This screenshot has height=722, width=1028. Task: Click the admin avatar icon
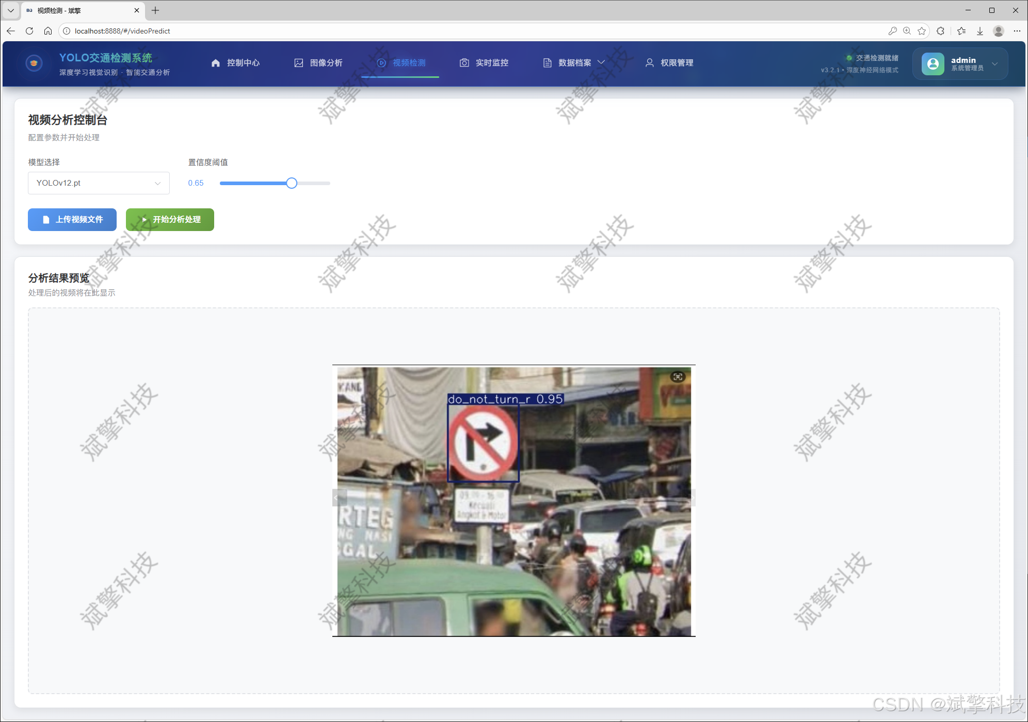933,63
